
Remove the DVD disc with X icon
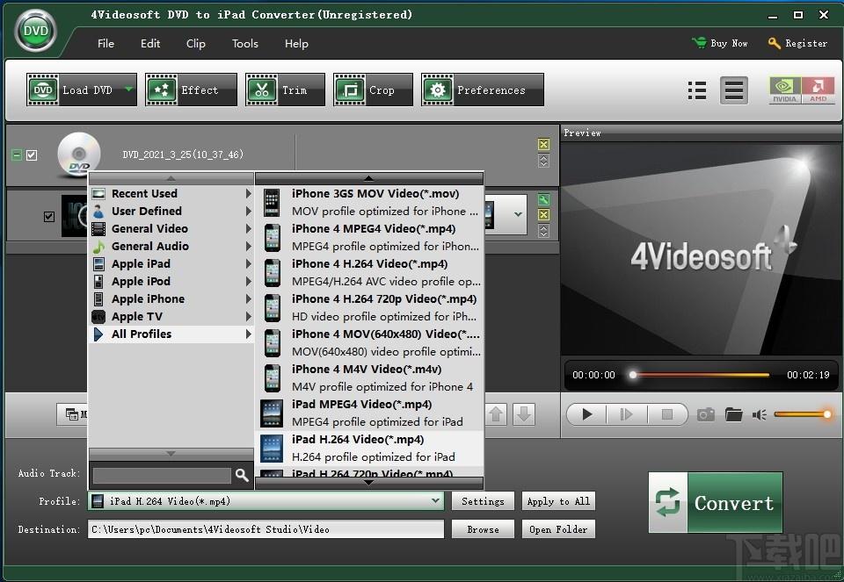[543, 144]
